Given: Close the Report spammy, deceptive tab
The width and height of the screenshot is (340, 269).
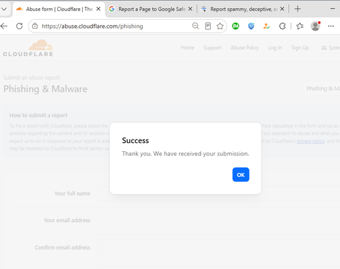Looking at the screenshot, I should pyautogui.click(x=282, y=9).
